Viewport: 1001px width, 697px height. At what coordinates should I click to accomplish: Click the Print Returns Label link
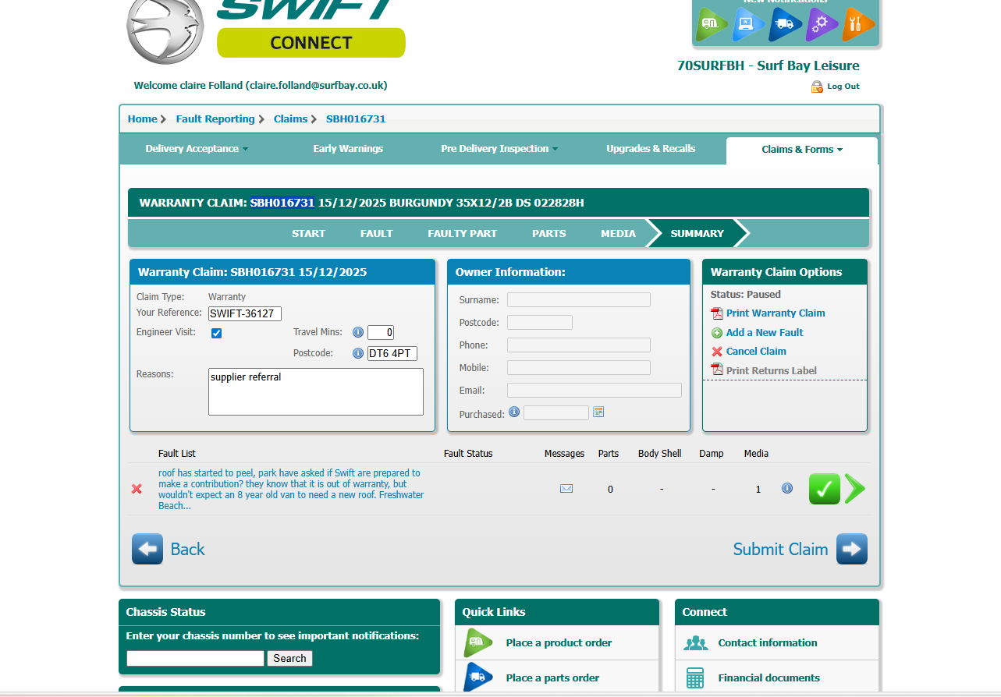click(x=772, y=371)
